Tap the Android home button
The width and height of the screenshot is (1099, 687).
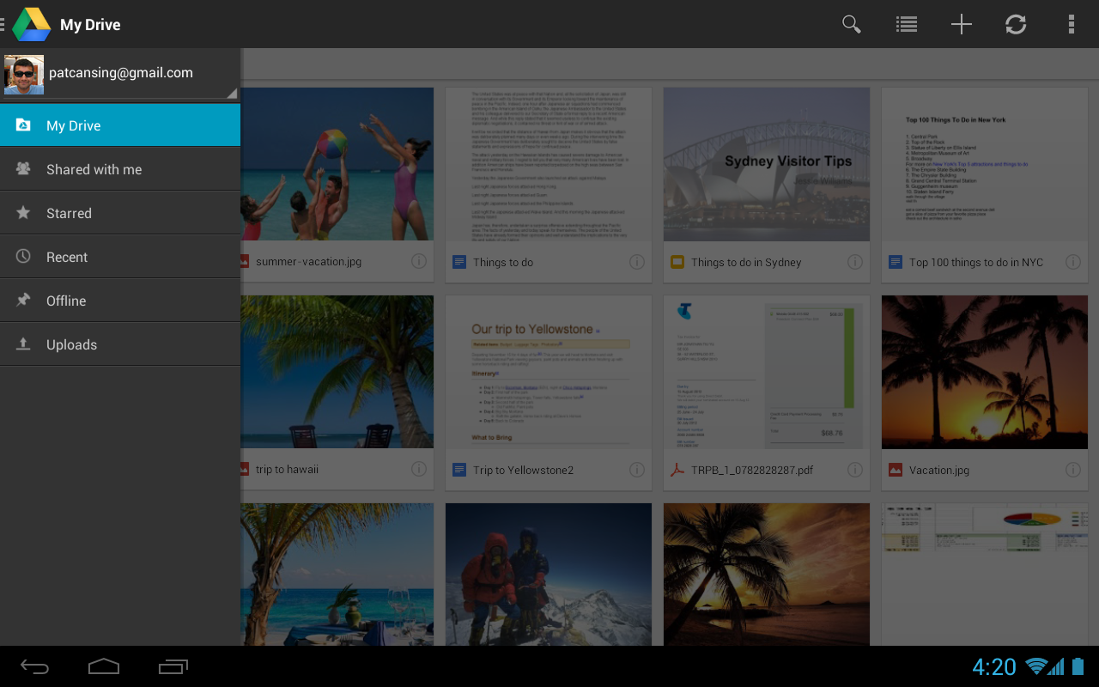coord(104,666)
